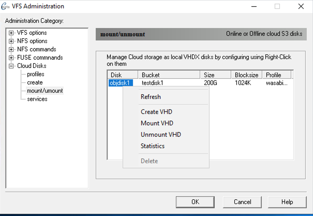Screen dimensions: 313x216
Task: Choose Mount VHD from context menu
Action: (x=157, y=123)
